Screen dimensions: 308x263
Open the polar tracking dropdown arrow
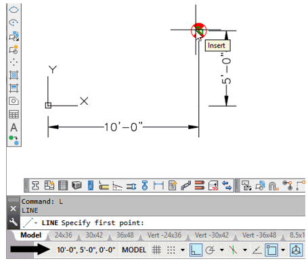pyautogui.click(x=222, y=250)
